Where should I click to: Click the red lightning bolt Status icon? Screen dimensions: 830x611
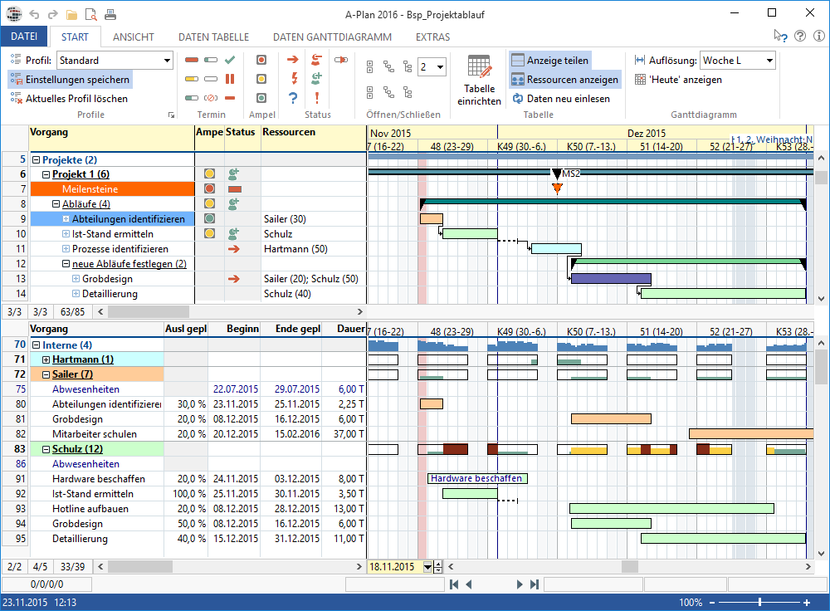[295, 79]
